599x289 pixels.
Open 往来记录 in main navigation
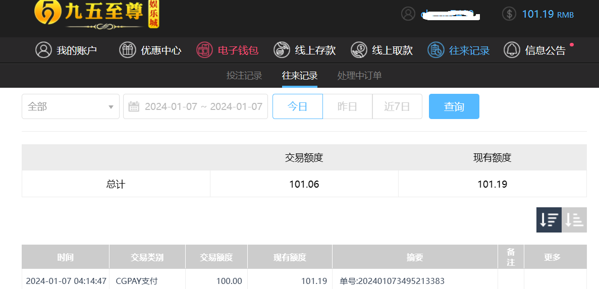pyautogui.click(x=459, y=50)
